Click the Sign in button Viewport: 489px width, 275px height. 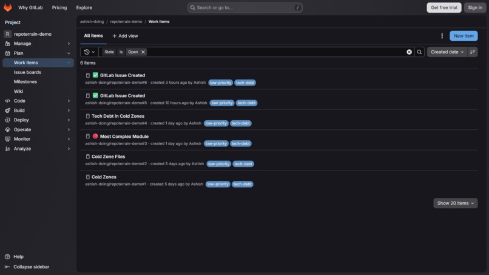click(474, 7)
